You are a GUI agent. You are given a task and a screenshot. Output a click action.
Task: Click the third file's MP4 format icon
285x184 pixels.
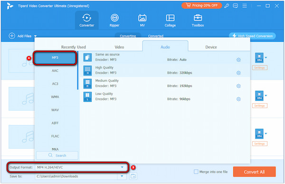coord(259,134)
